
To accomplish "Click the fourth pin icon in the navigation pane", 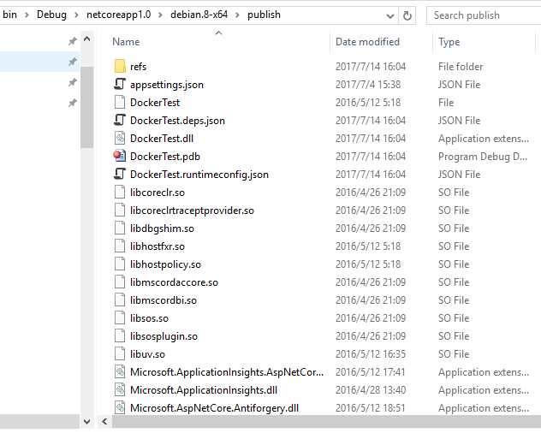I will [72, 103].
